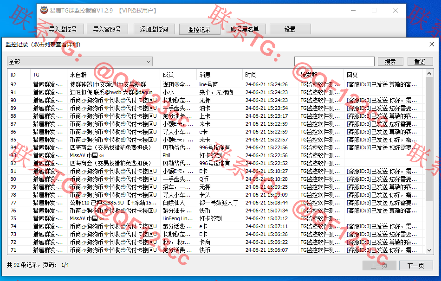Click timestamp '24-06-21 15:09:09'
Screen dimensions: 441x281
click(266, 195)
